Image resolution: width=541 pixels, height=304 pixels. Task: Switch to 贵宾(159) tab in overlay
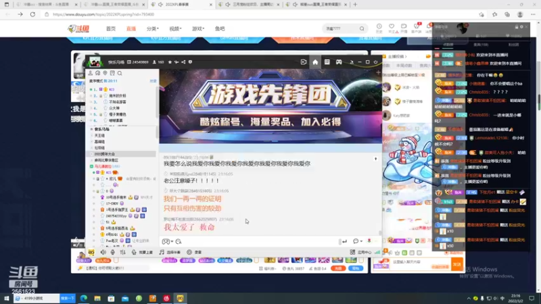point(481,45)
